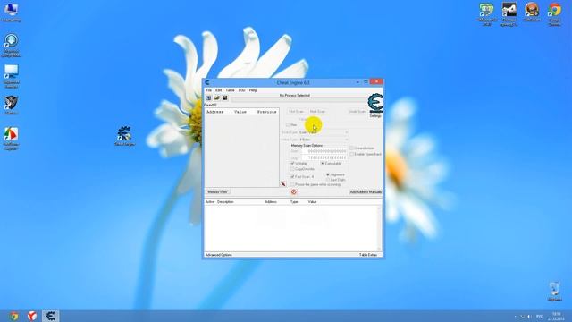The width and height of the screenshot is (572, 322).
Task: Open the Cheat Engine desktop shortcut
Action: coord(124,136)
